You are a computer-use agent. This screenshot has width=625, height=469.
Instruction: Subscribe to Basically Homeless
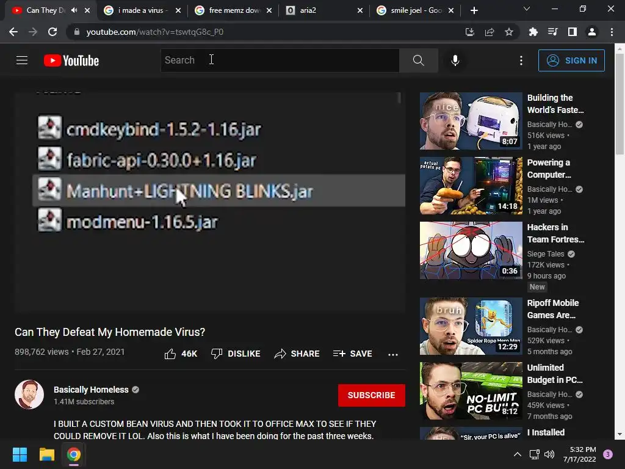371,395
